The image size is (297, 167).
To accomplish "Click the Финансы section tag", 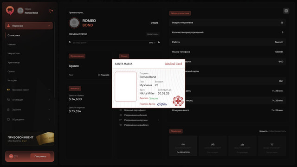I will click(x=75, y=89).
